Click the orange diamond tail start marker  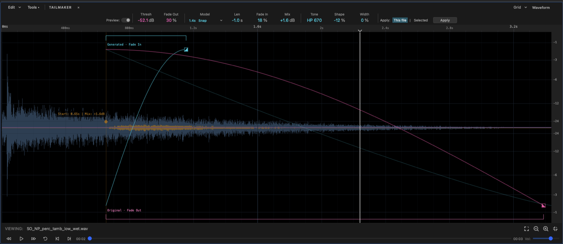coord(106,122)
